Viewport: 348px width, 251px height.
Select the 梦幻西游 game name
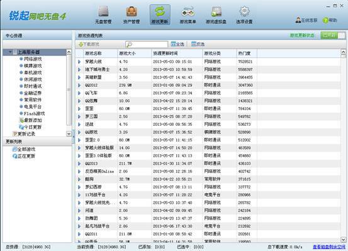click(93, 187)
